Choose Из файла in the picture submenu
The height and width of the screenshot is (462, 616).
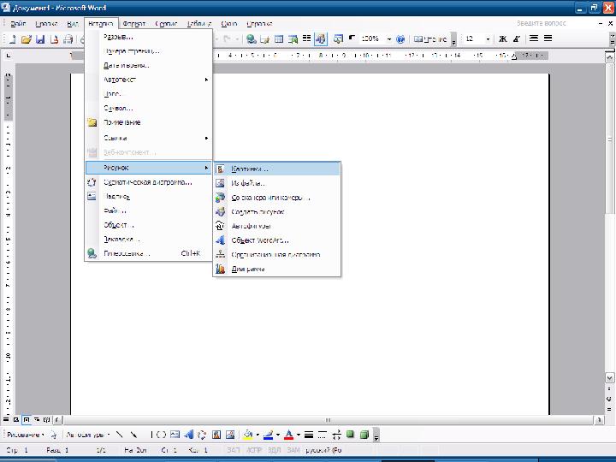point(248,183)
